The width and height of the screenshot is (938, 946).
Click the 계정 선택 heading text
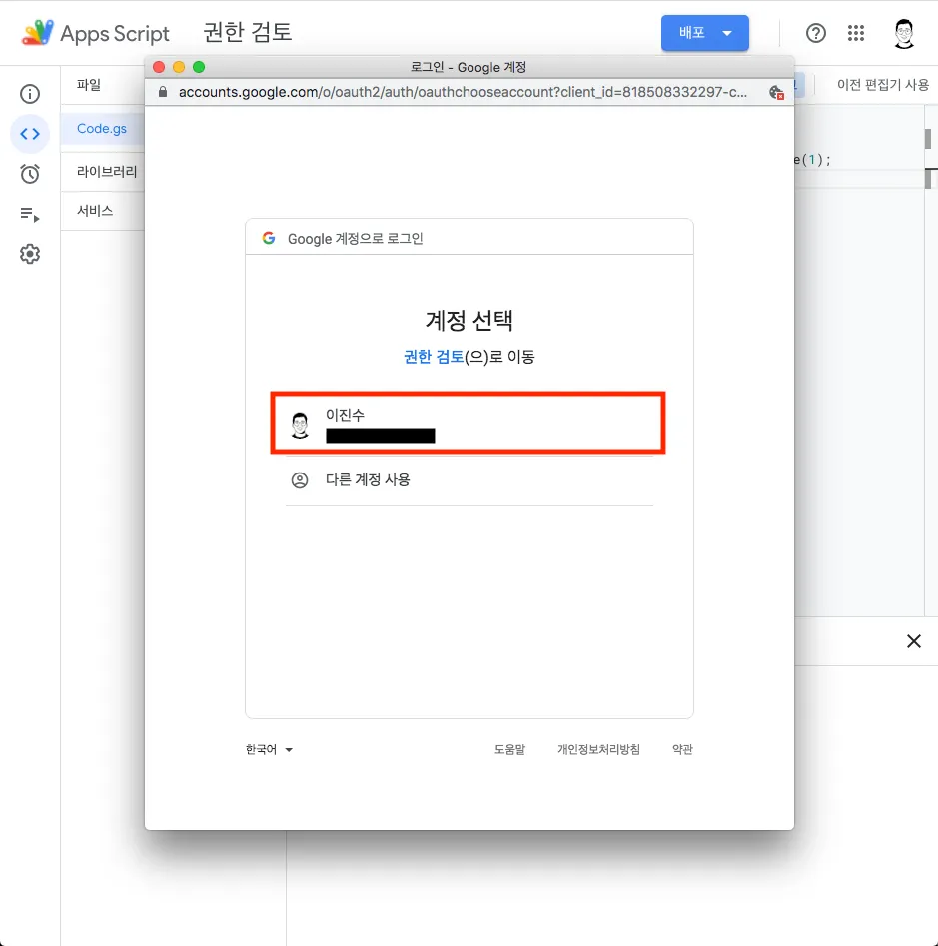pyautogui.click(x=469, y=321)
